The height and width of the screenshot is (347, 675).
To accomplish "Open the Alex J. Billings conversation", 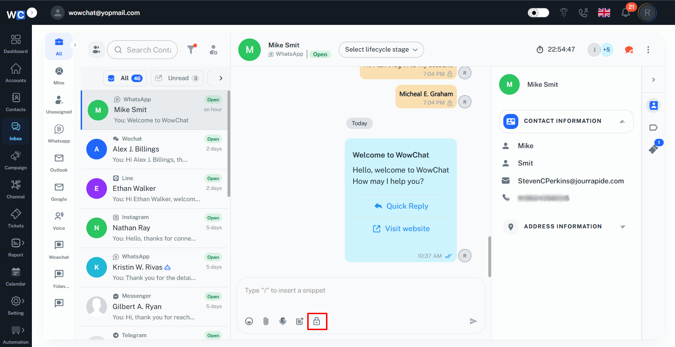I will pyautogui.click(x=154, y=150).
